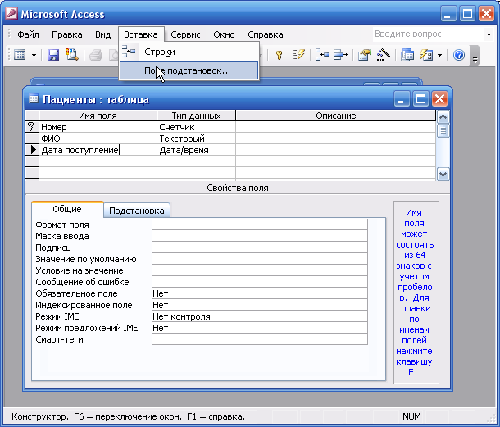Screen dimensions: 500x427
Task: Select the ФИО row selector
Action: point(32,139)
